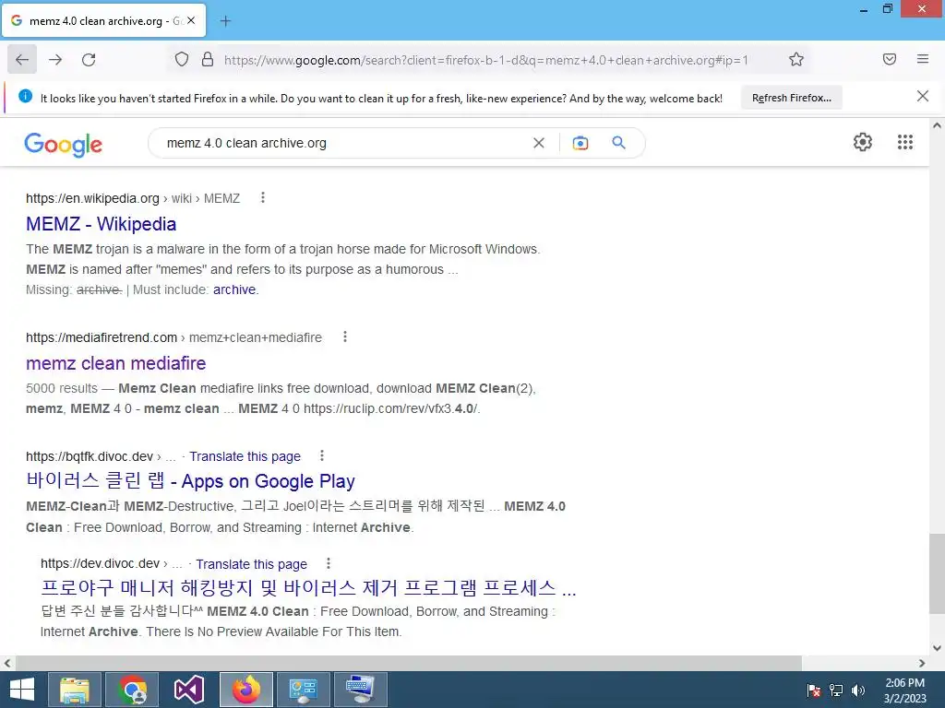Open the MEMZ - Wikipedia result
The image size is (945, 708).
pos(102,224)
